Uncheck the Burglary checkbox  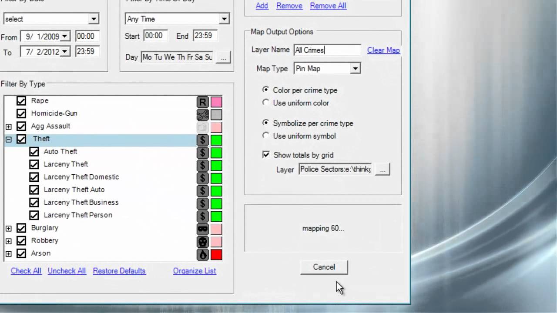click(21, 228)
